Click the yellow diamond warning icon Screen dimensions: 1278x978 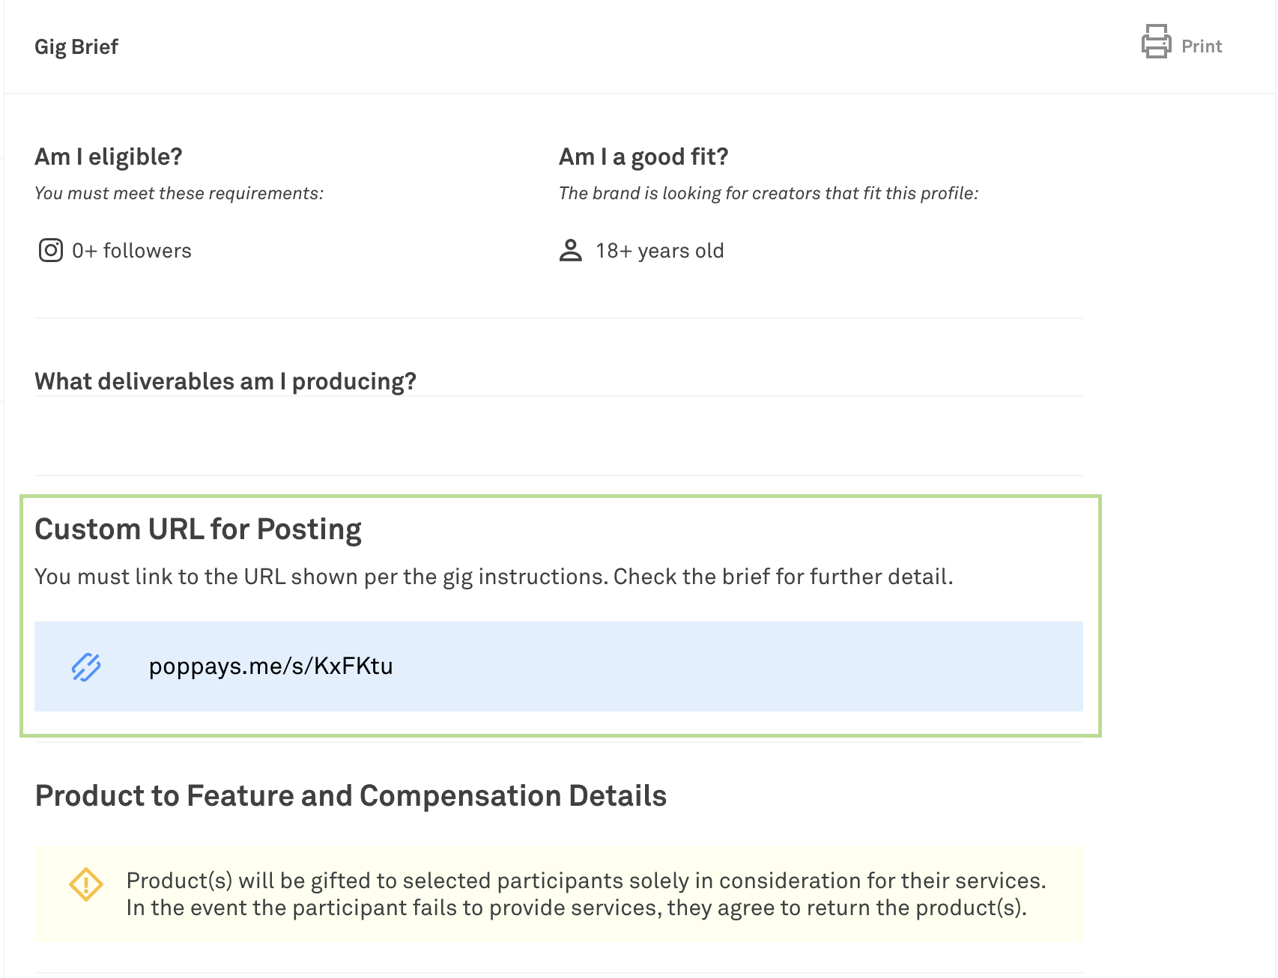(86, 884)
